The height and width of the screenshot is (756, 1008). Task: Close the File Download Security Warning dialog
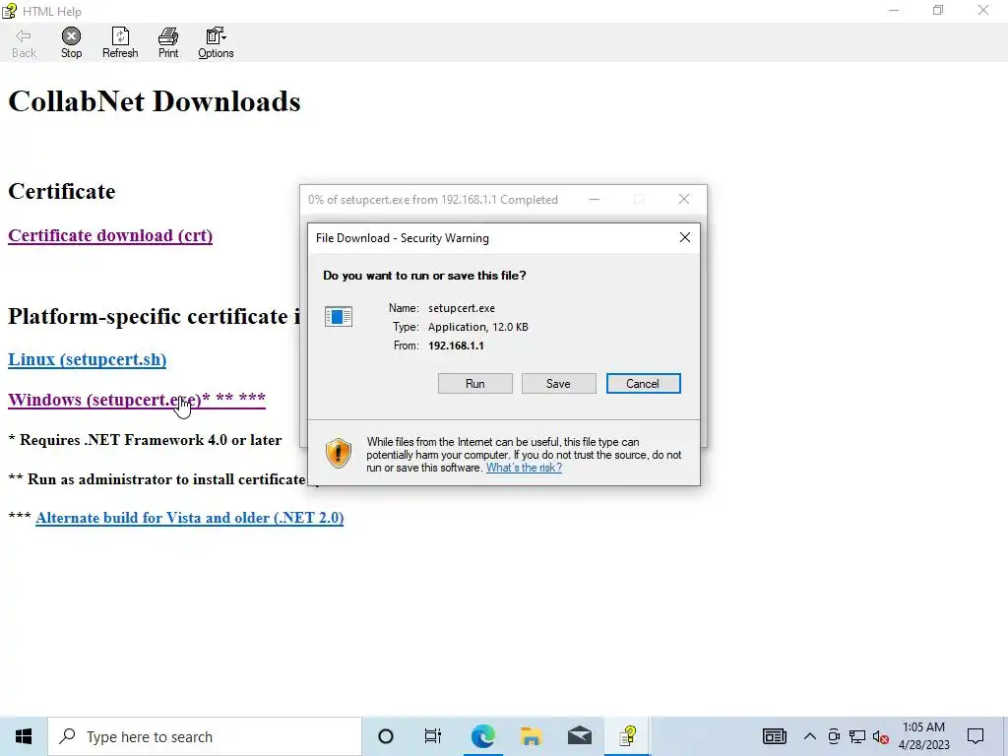pos(685,238)
